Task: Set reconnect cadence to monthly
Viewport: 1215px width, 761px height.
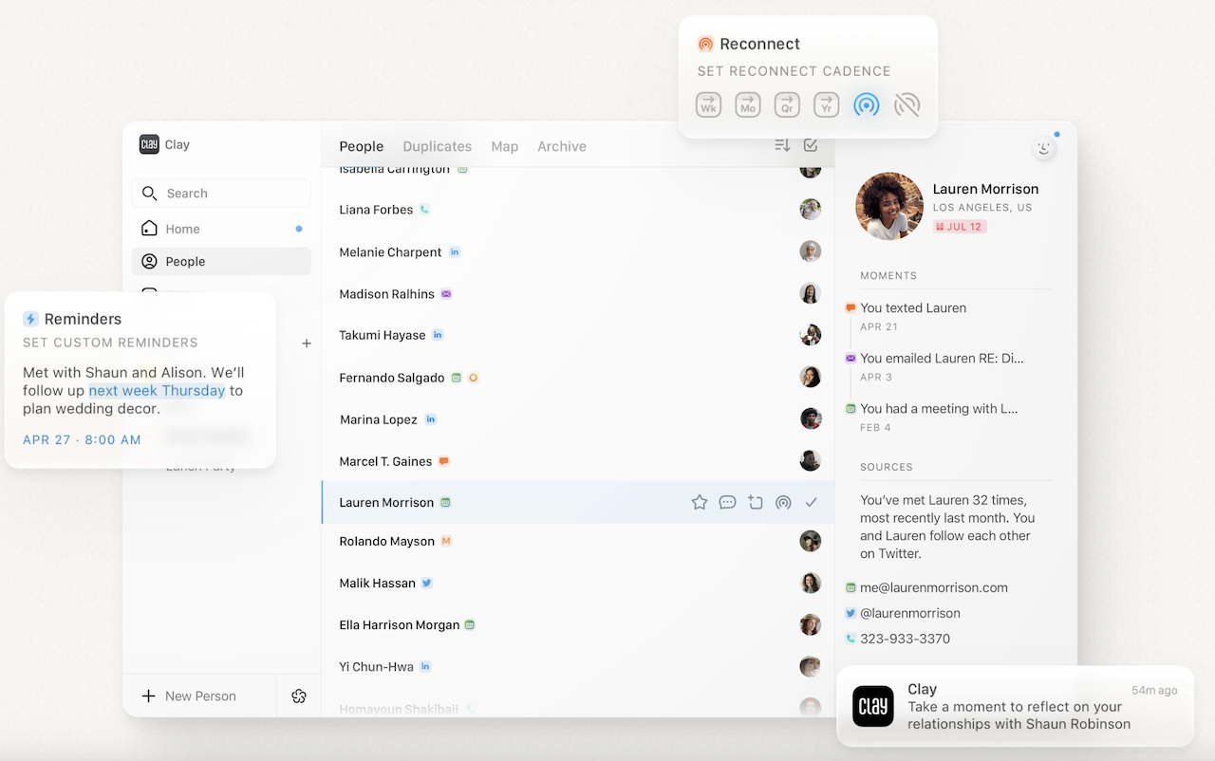Action: pos(748,104)
